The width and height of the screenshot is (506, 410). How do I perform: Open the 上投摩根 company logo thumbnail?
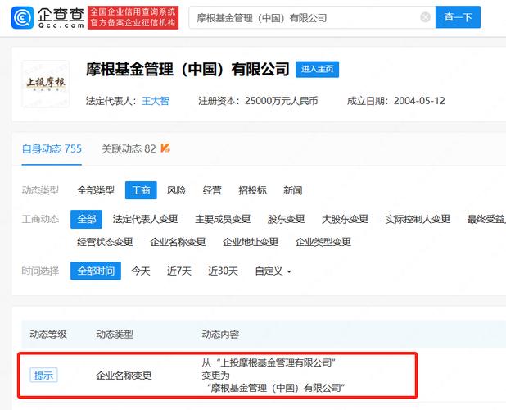pos(46,84)
